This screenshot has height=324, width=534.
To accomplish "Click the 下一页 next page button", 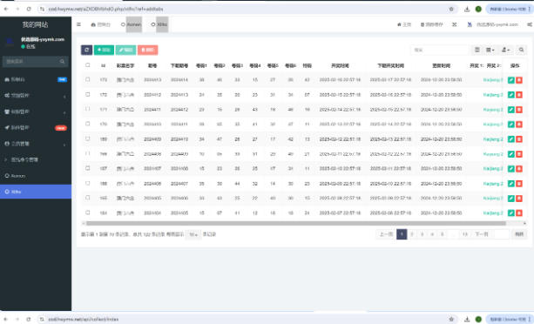I will [482, 234].
